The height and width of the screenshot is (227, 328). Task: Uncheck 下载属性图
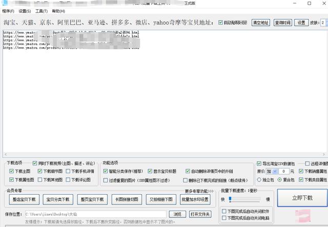point(11,179)
